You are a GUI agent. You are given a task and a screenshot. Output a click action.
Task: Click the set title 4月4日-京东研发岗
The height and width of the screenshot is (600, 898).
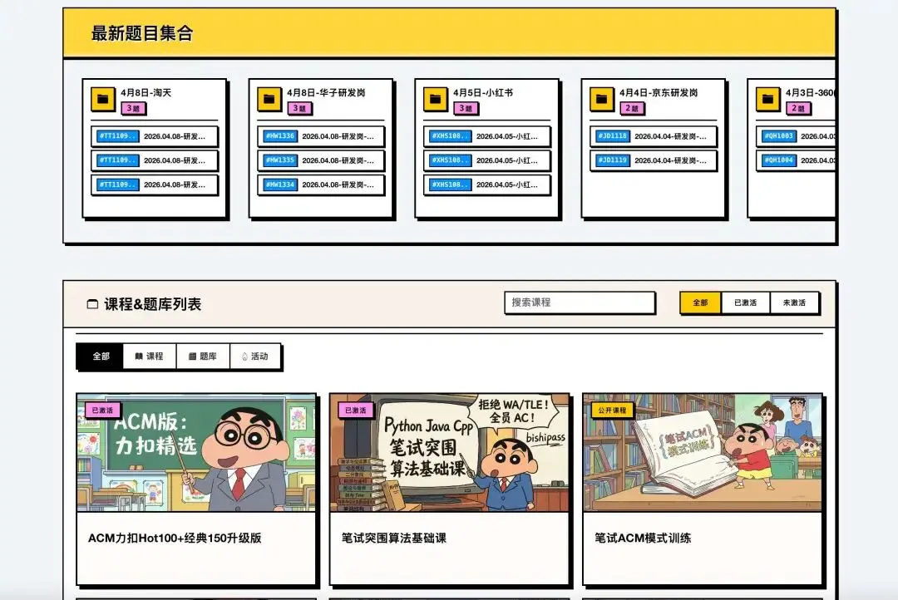coord(659,92)
